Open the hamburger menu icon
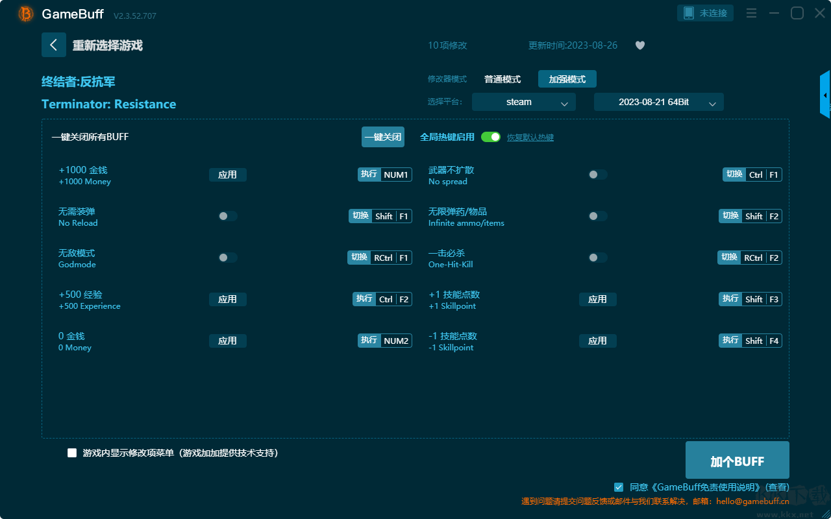The width and height of the screenshot is (831, 519). point(751,13)
